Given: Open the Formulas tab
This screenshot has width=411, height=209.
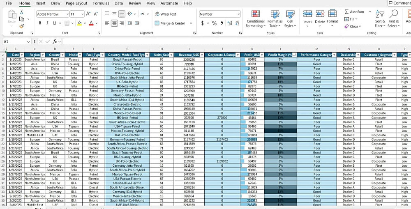Looking at the screenshot, I should pos(101,3).
